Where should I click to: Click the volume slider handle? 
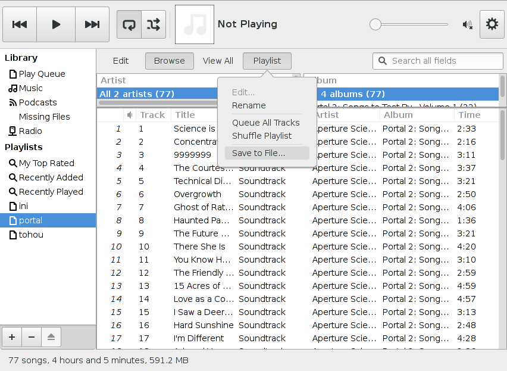pyautogui.click(x=375, y=24)
